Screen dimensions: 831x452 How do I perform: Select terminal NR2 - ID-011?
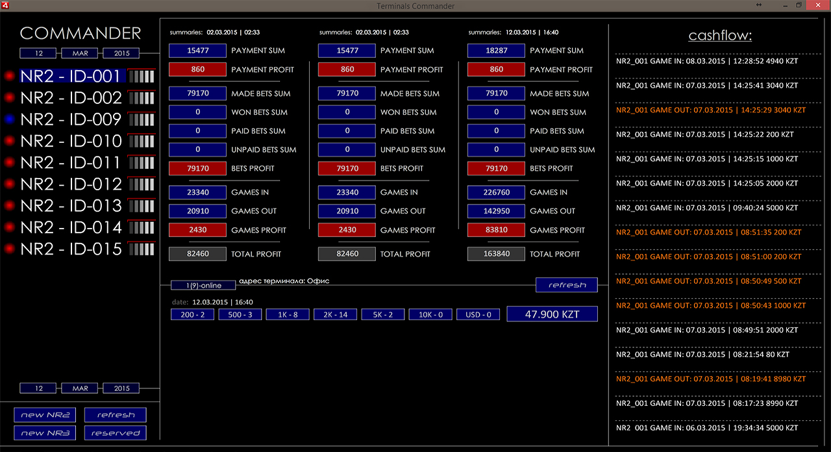pos(71,162)
